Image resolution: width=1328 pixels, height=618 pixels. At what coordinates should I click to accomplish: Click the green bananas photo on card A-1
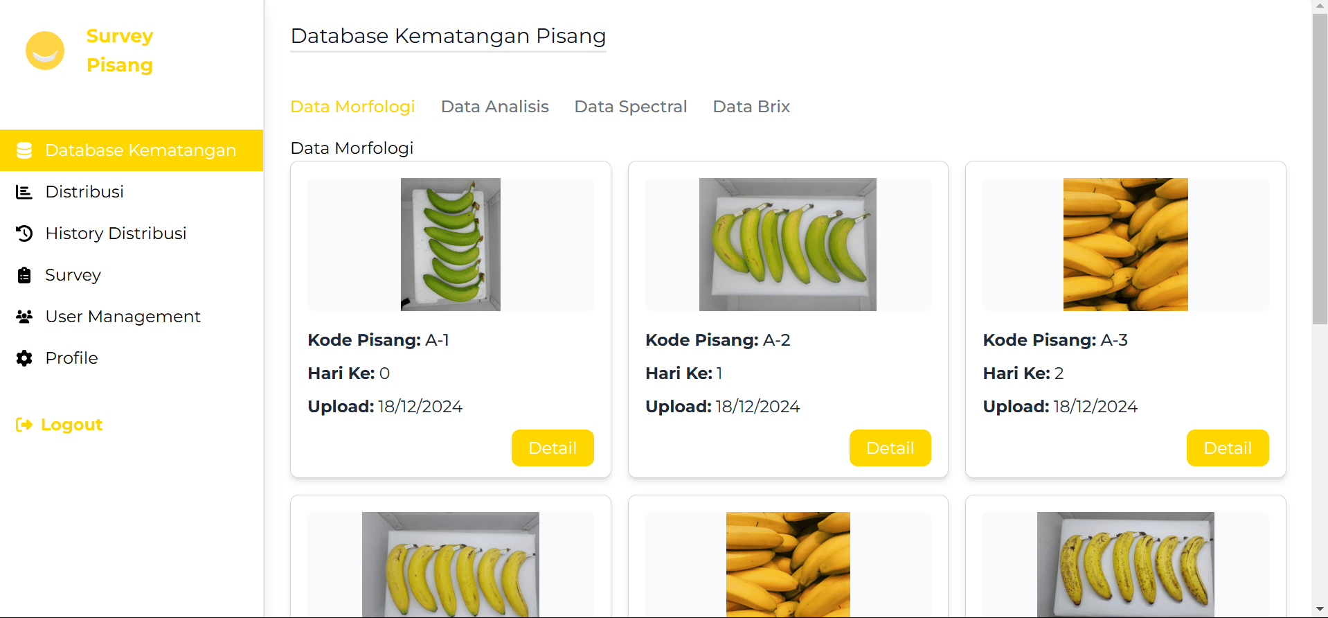click(450, 244)
